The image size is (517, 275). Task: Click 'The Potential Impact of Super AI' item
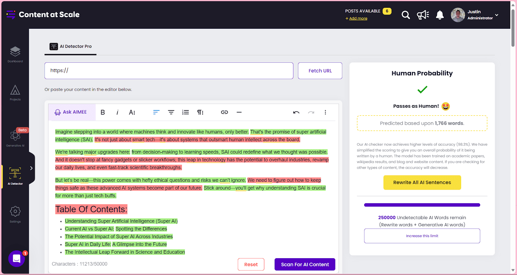coord(119,237)
